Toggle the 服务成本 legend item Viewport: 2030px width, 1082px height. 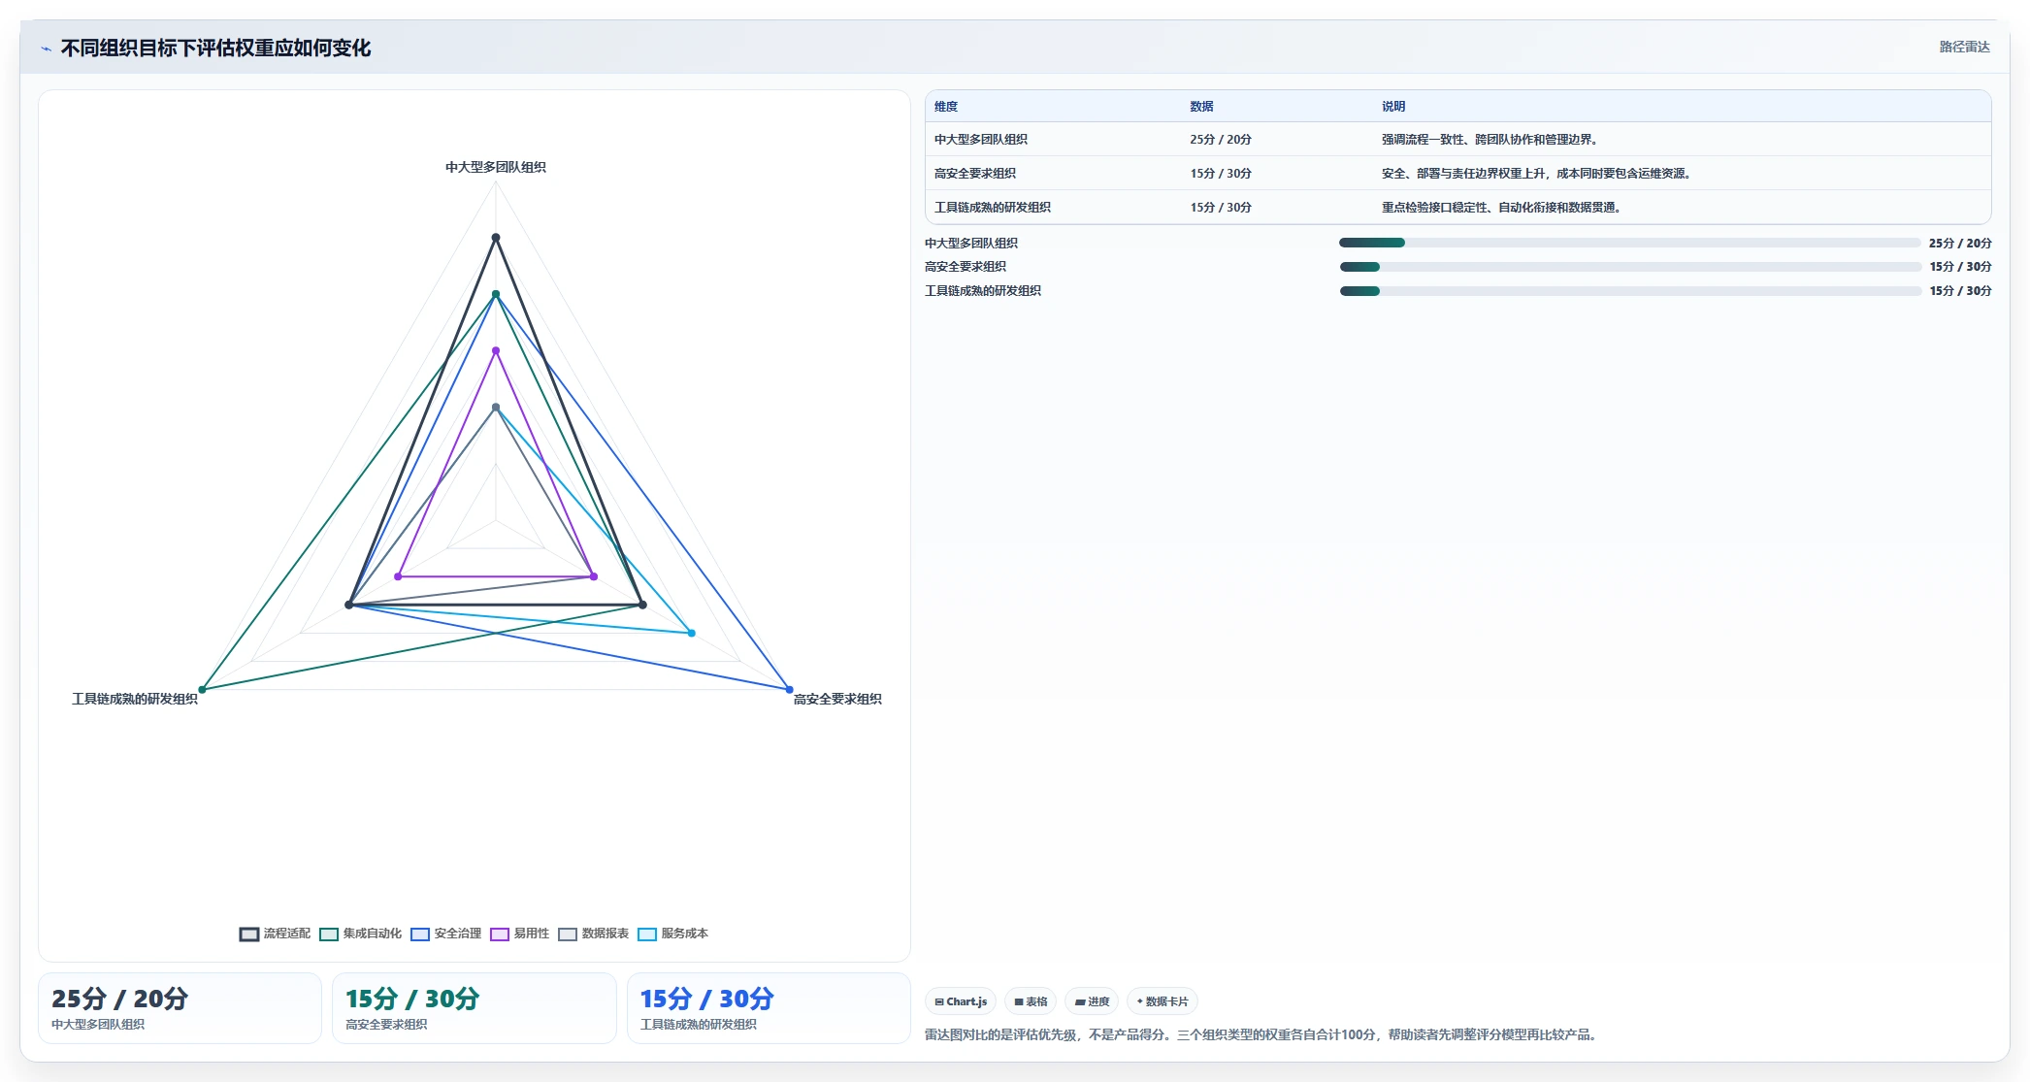coord(673,934)
